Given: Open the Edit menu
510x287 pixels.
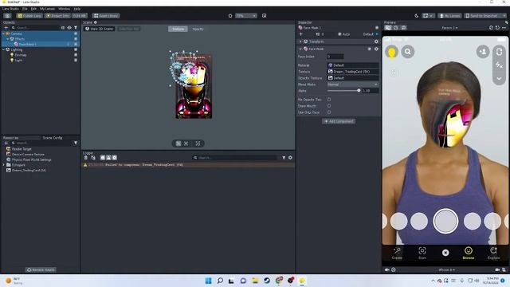Looking at the screenshot, I should click(33, 9).
